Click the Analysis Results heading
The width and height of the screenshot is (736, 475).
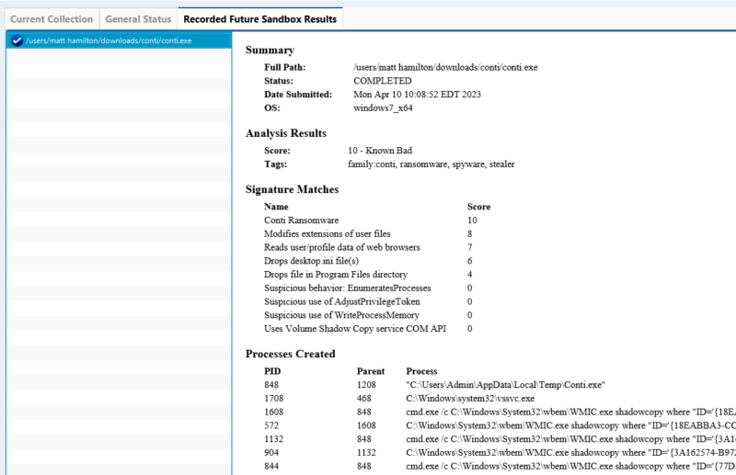click(286, 133)
